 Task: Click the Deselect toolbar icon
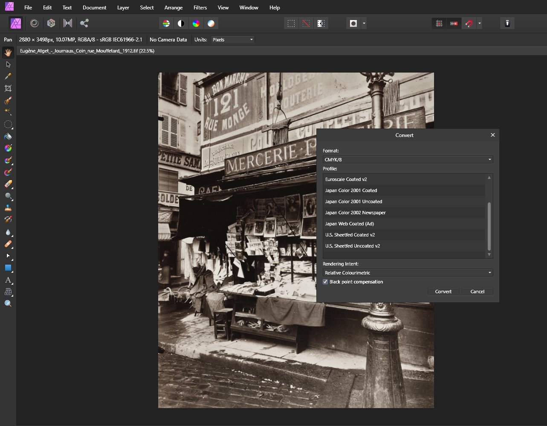click(x=306, y=23)
